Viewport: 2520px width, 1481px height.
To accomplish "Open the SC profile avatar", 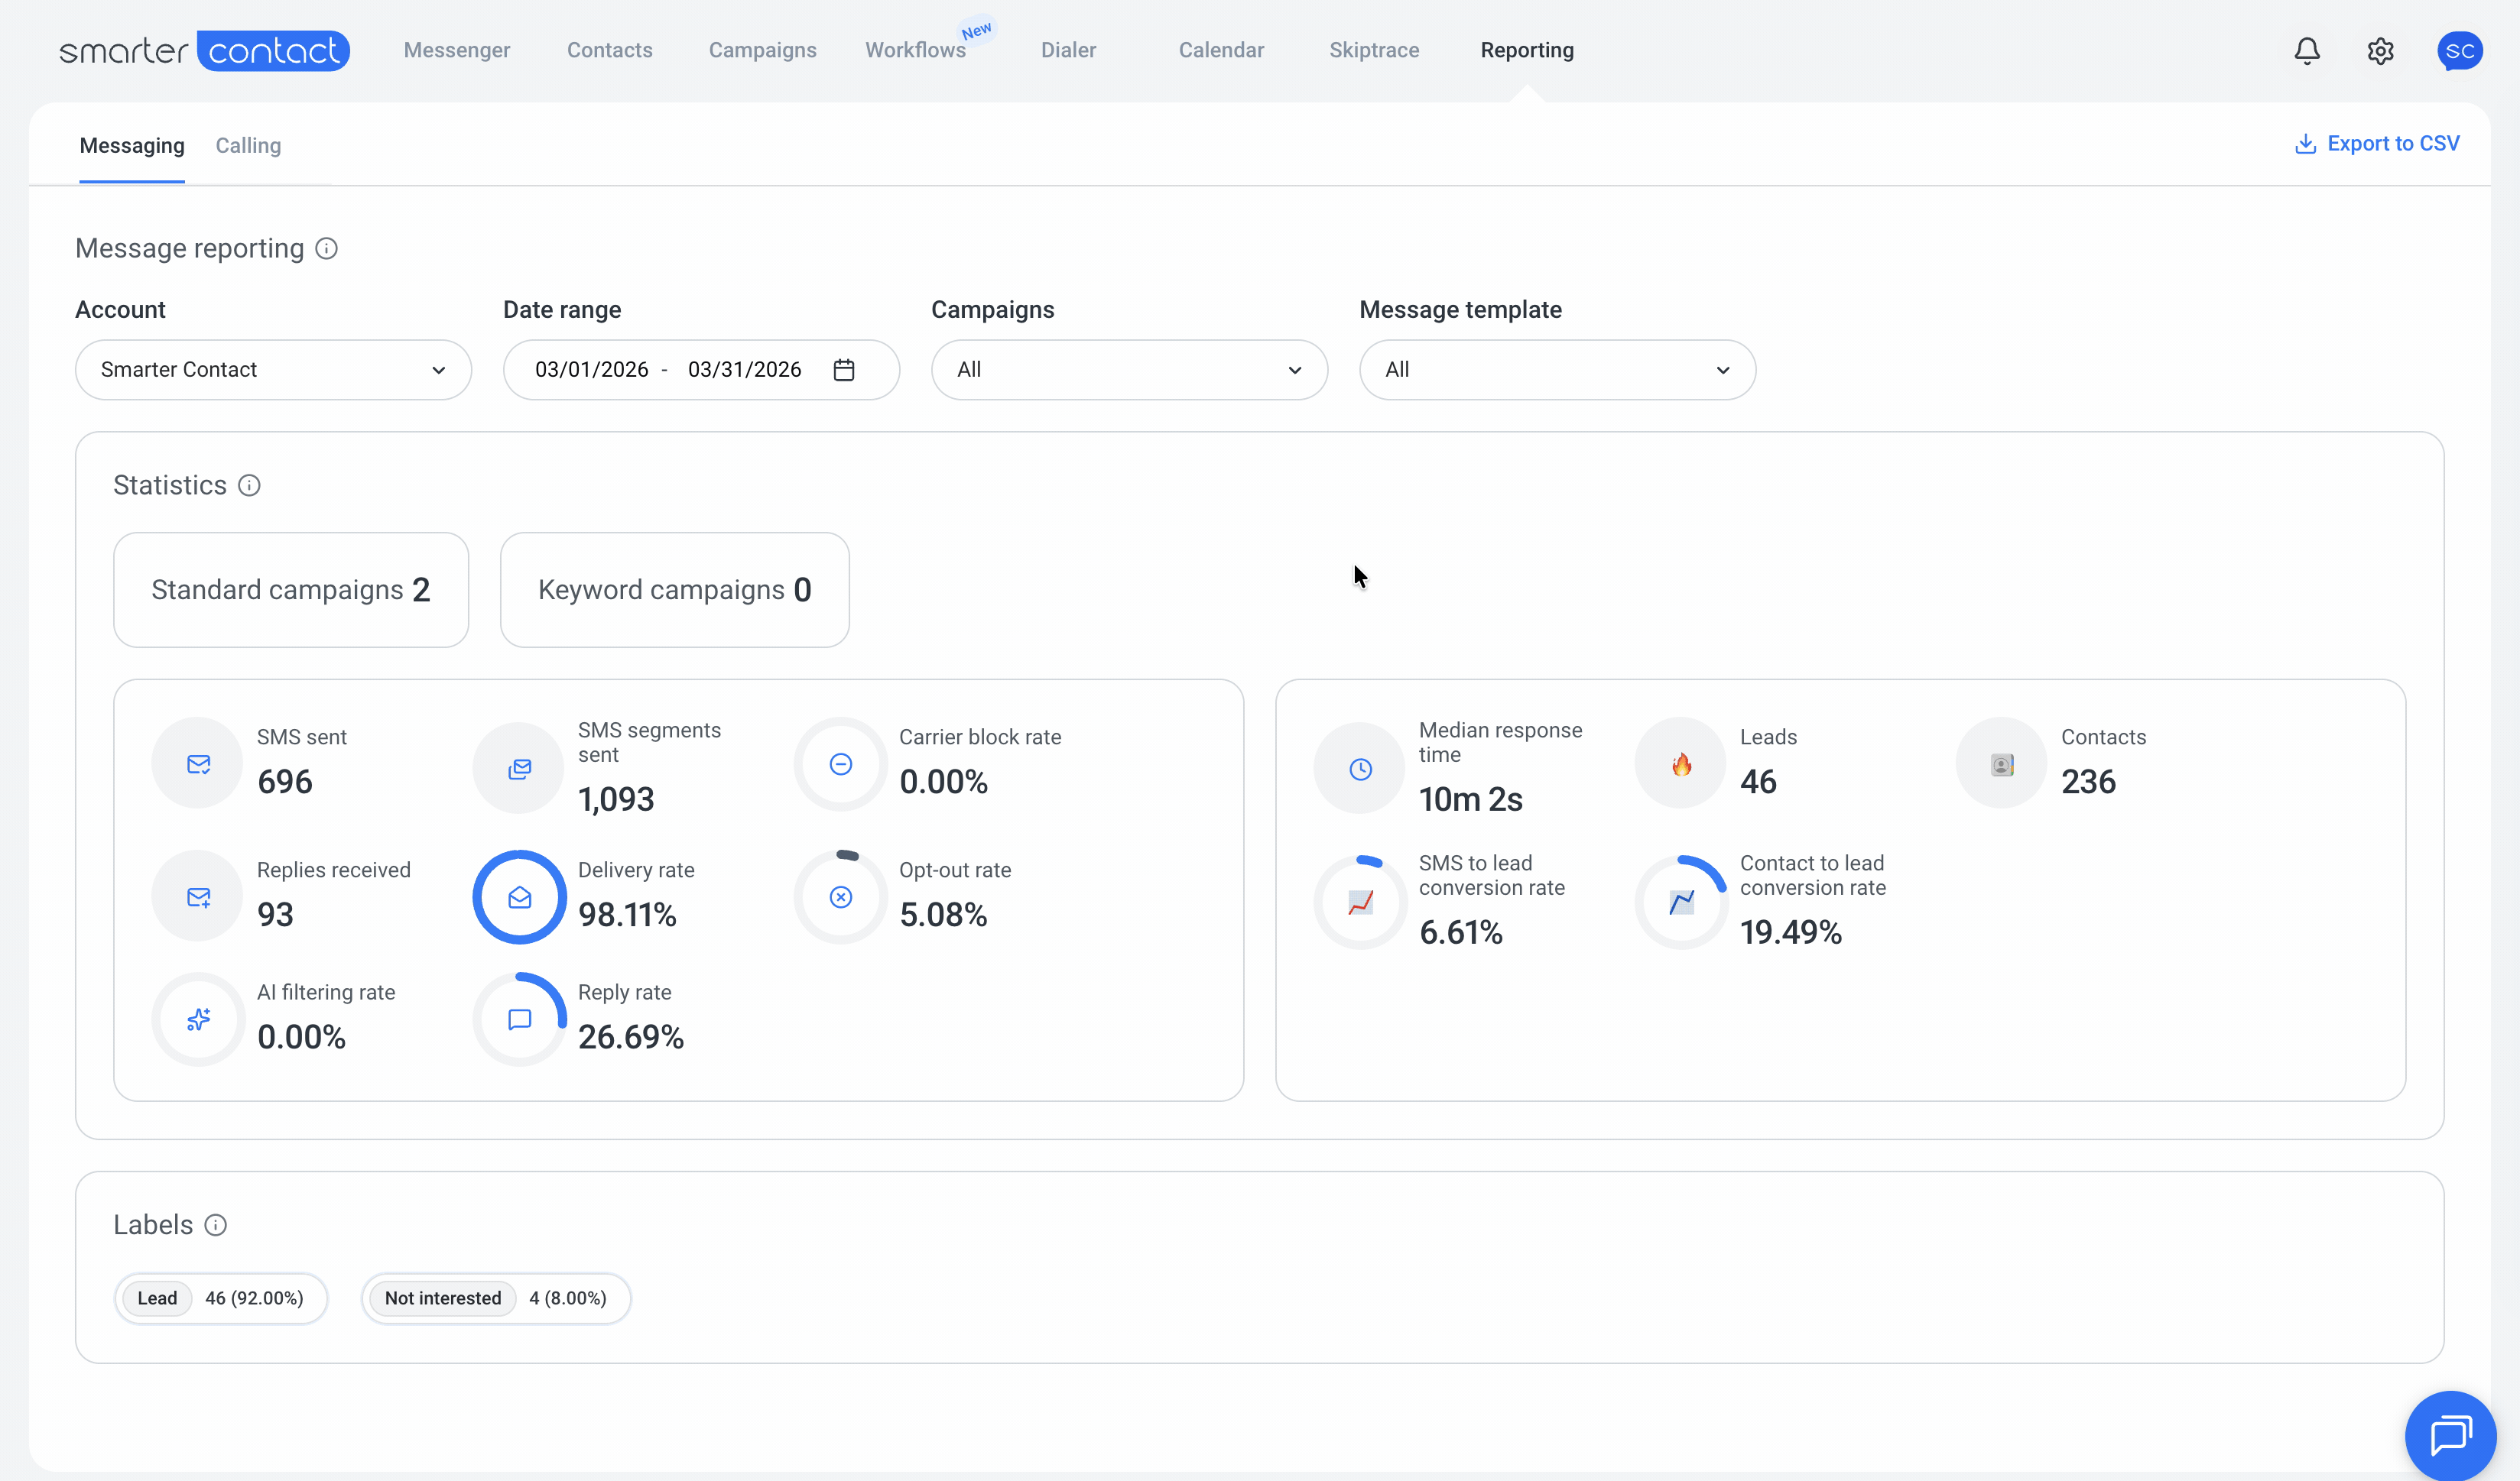I will click(2459, 51).
